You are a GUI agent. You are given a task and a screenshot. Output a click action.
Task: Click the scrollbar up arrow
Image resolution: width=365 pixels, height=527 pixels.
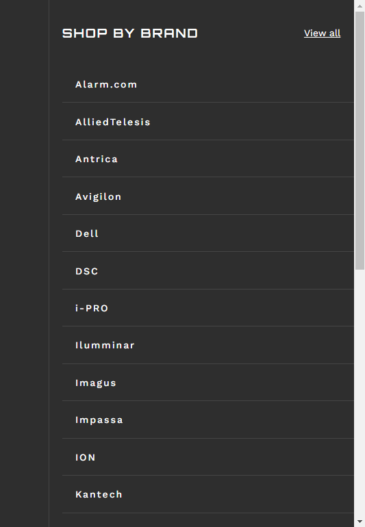tap(360, 5)
